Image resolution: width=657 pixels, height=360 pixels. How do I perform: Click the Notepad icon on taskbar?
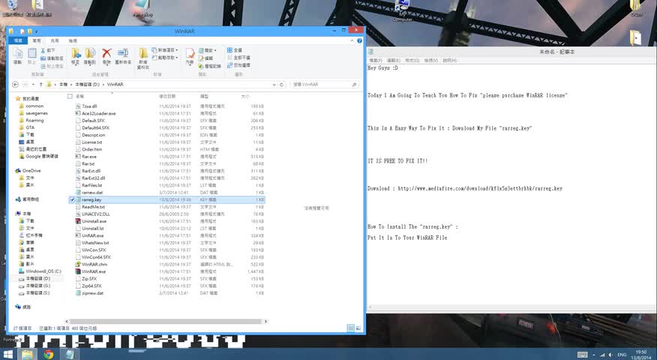(70, 354)
